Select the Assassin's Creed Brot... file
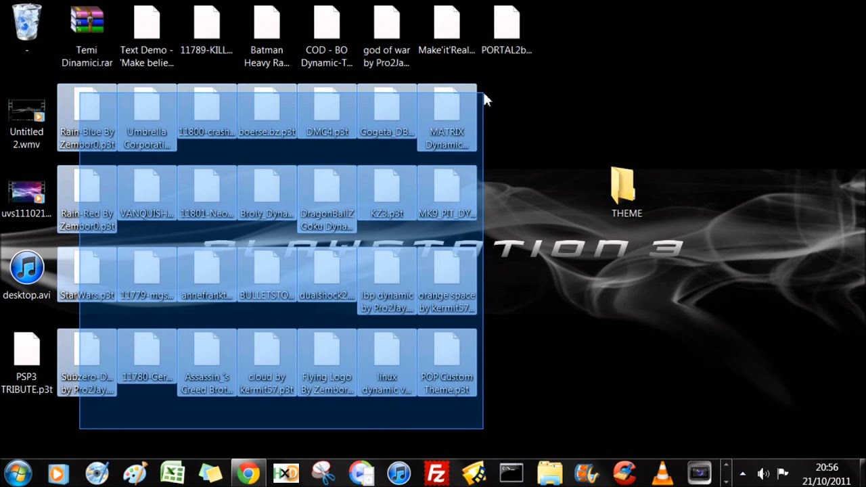 (x=207, y=363)
